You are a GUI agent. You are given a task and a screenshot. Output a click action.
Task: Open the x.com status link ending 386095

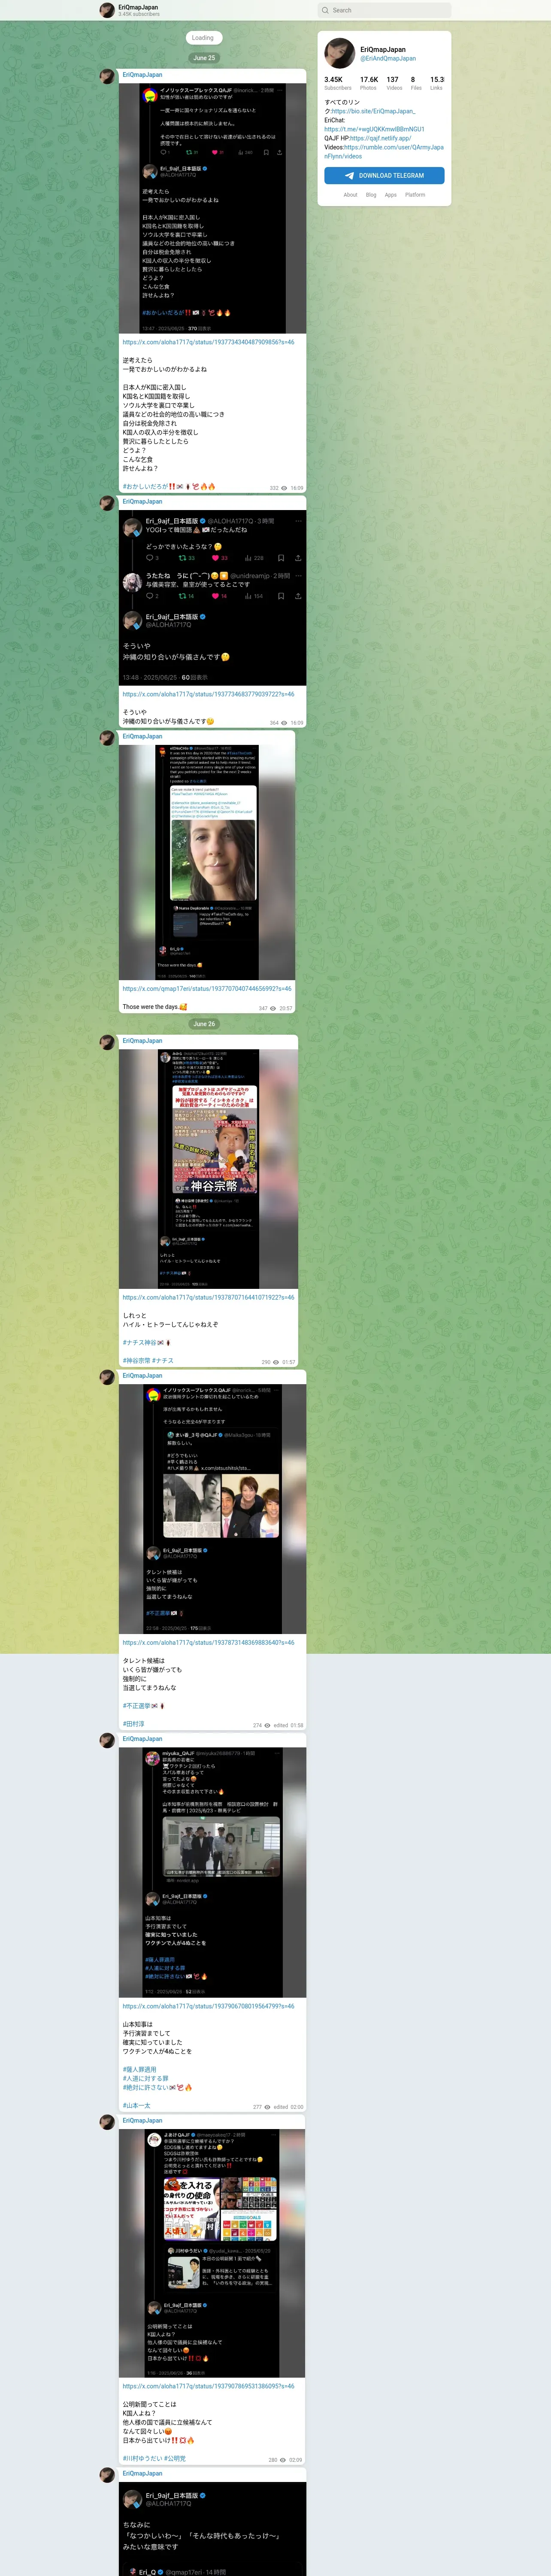click(208, 2386)
